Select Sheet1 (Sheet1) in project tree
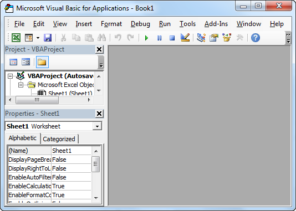Screen dimensions: 296x211 click(70, 93)
